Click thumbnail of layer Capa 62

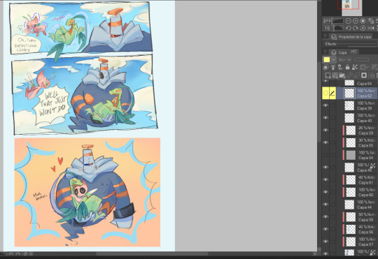[349, 93]
